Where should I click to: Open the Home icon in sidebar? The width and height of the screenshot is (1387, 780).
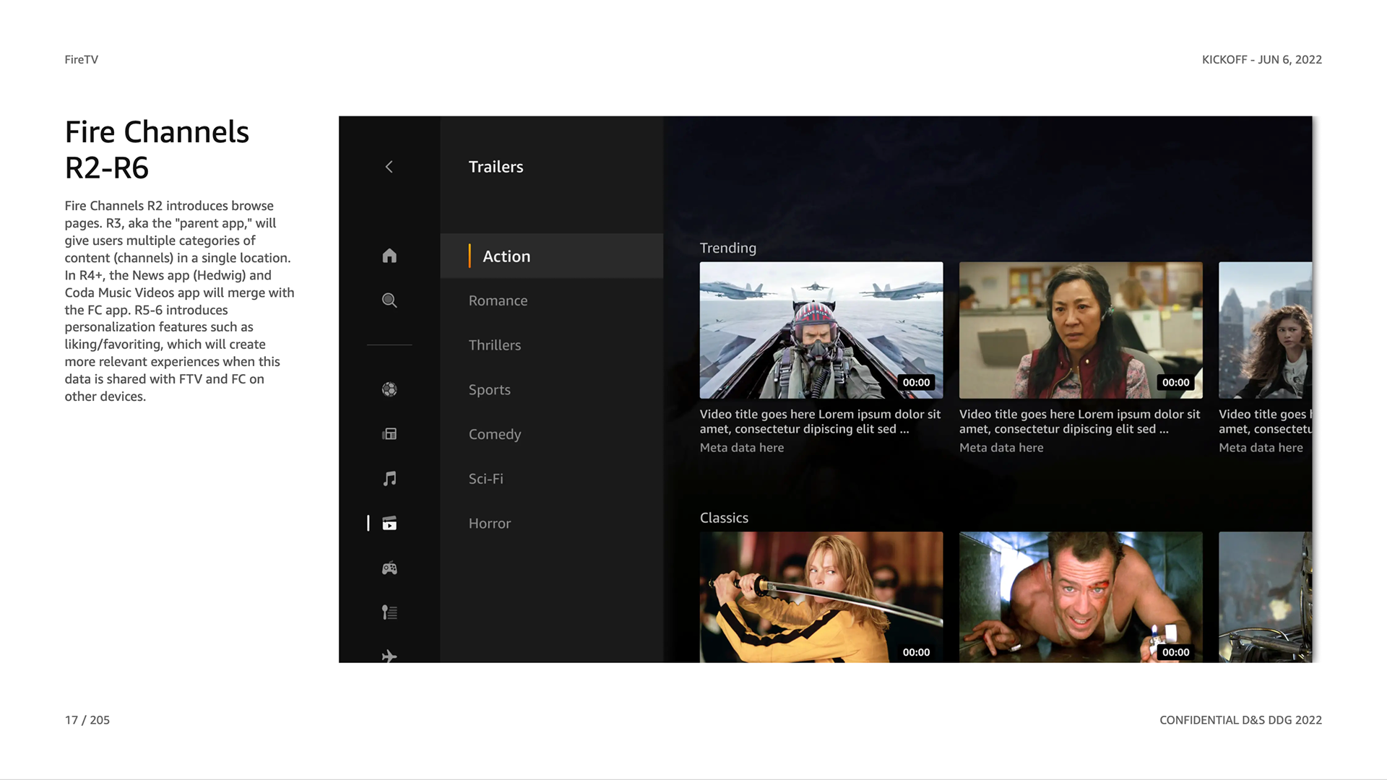pos(389,256)
